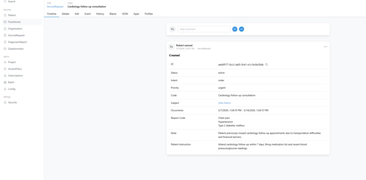Open the Project admin item icon
366x180 pixels.
click(x=5, y=62)
